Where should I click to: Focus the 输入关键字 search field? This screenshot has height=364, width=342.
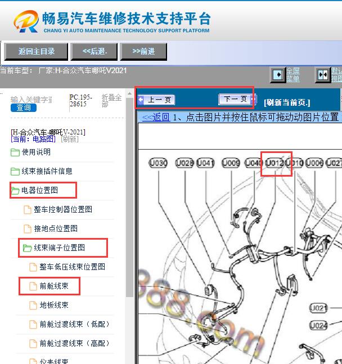click(x=31, y=100)
